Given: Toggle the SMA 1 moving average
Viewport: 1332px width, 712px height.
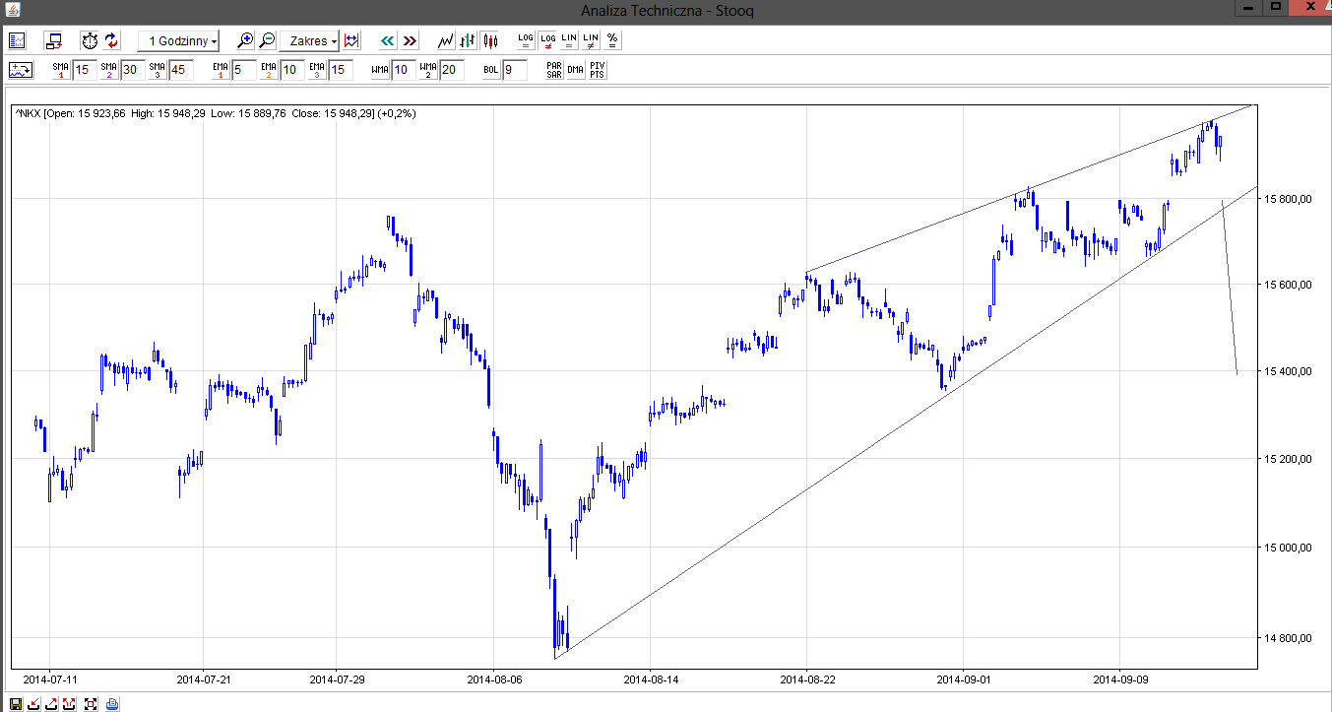Looking at the screenshot, I should click(x=61, y=70).
